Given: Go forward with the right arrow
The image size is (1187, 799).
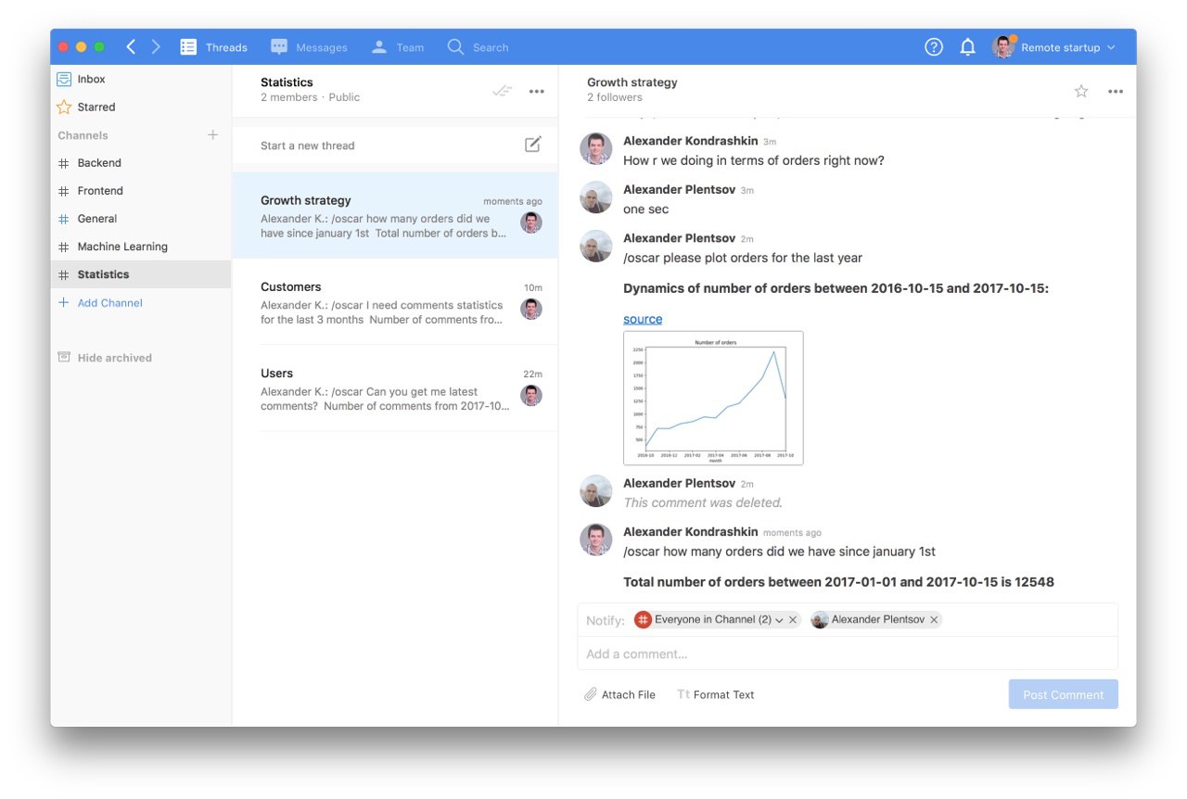Looking at the screenshot, I should click(x=156, y=46).
